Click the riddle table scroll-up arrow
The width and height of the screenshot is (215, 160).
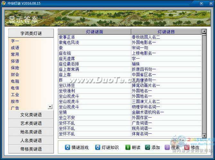(204, 31)
